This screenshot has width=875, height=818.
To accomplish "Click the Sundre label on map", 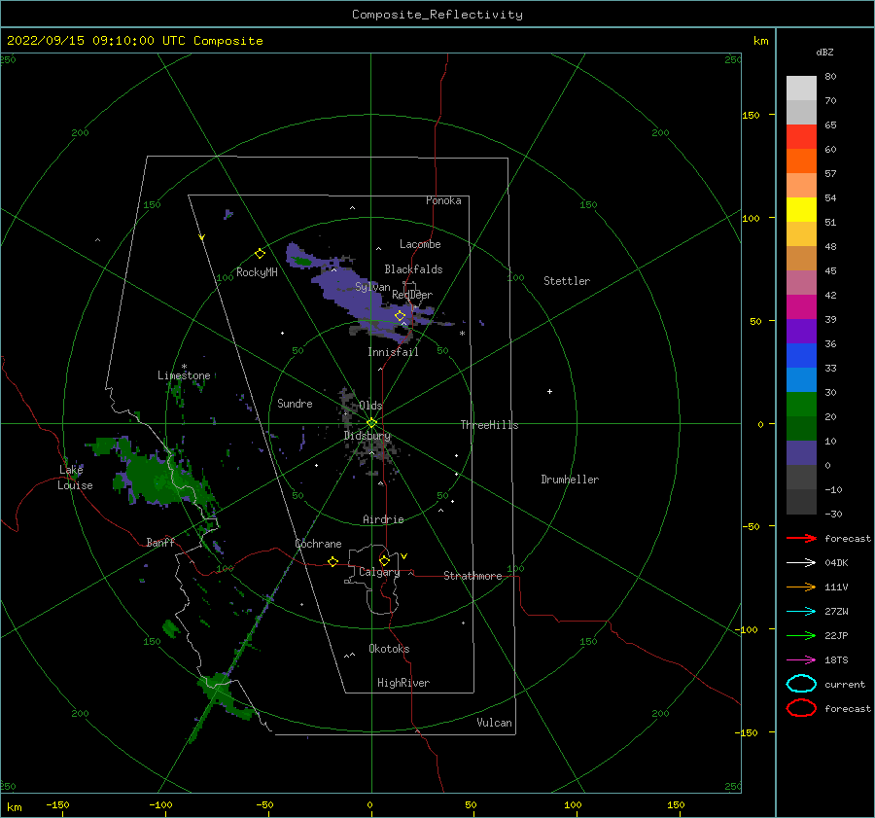I will tap(295, 404).
